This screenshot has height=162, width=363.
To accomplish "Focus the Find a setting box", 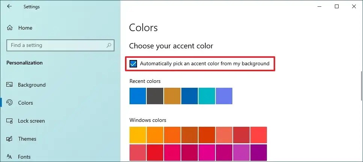I will [x=60, y=45].
